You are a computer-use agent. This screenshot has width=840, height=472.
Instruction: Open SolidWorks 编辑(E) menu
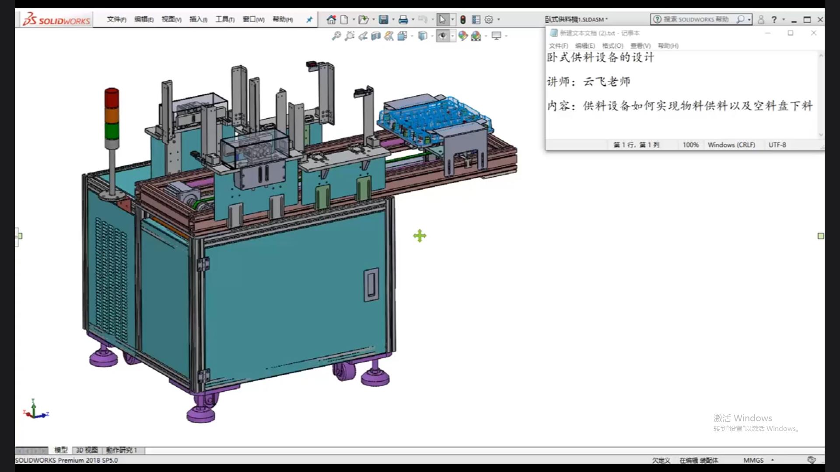pyautogui.click(x=144, y=20)
